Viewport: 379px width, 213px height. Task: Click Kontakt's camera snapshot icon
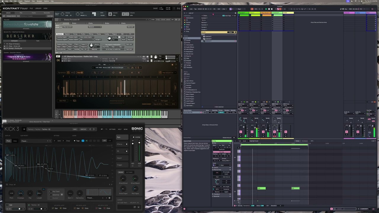point(144,57)
